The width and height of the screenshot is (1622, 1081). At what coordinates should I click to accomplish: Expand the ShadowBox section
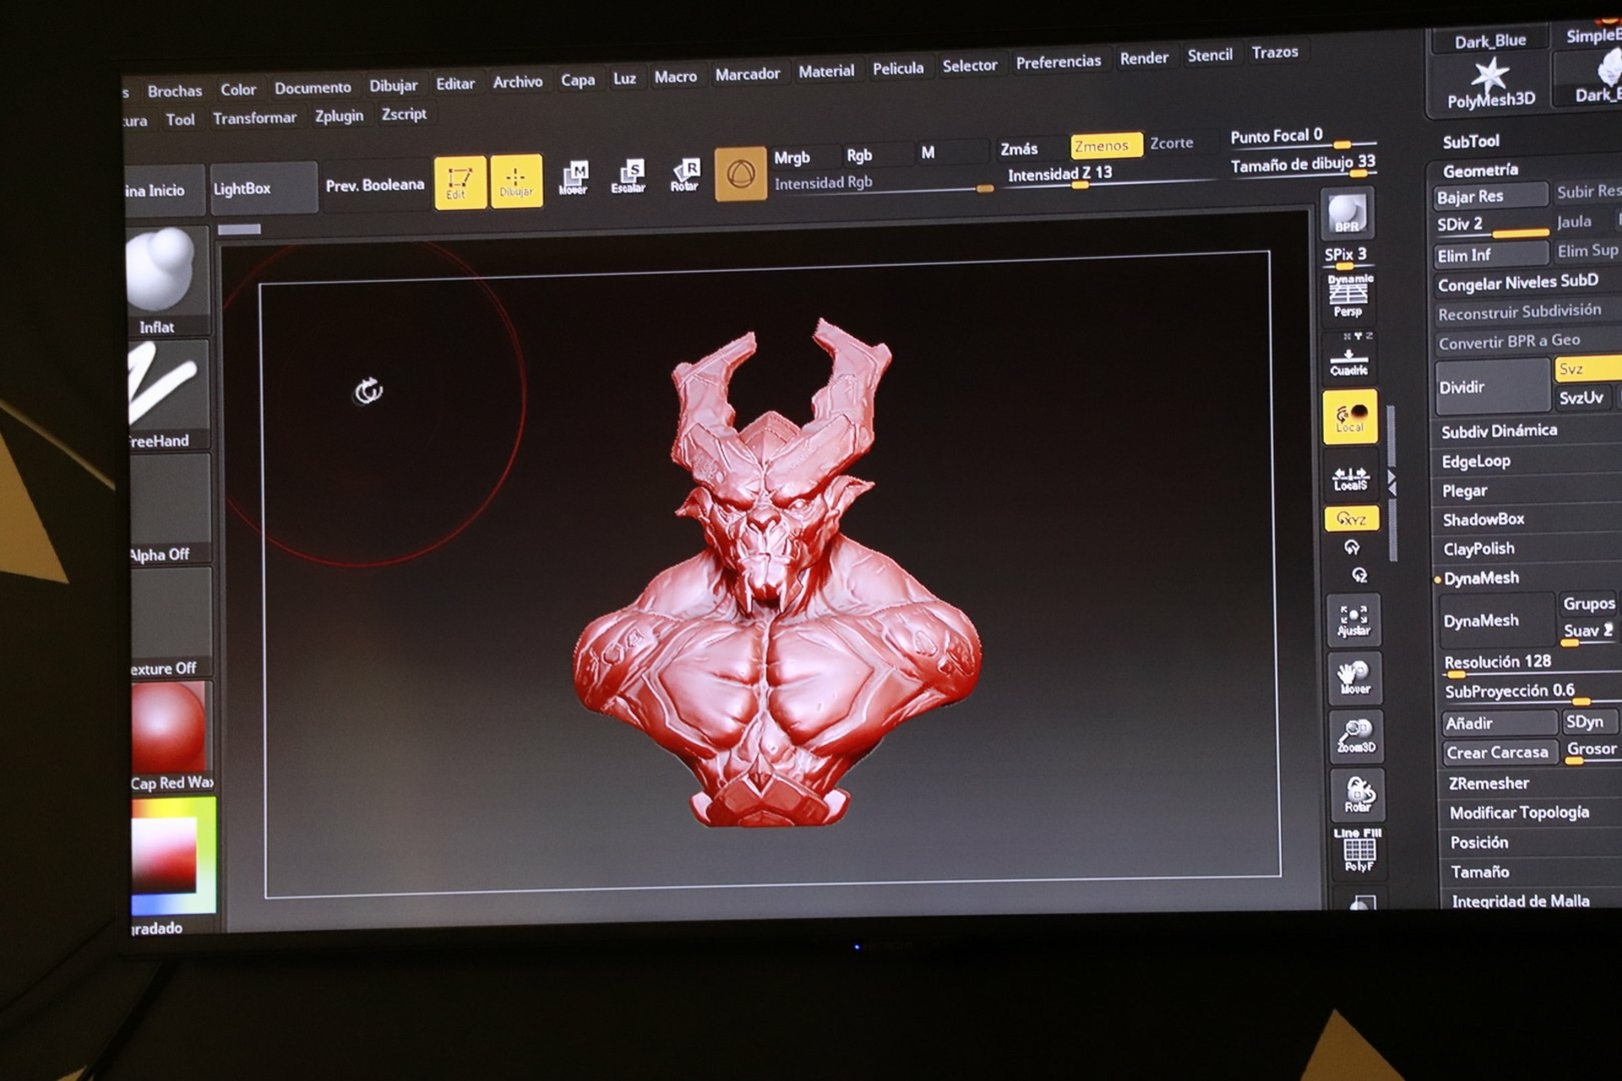[1483, 519]
